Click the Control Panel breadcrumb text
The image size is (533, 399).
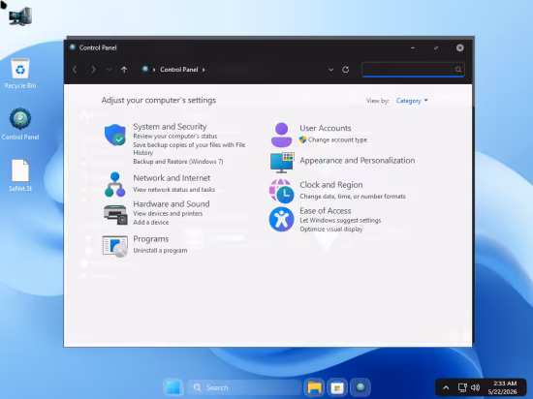pos(179,70)
